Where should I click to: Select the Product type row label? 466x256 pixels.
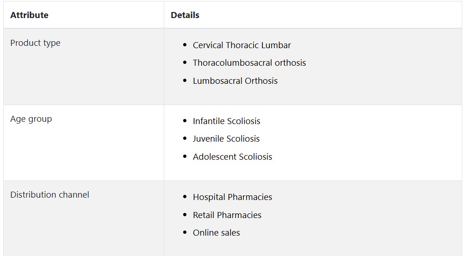35,43
